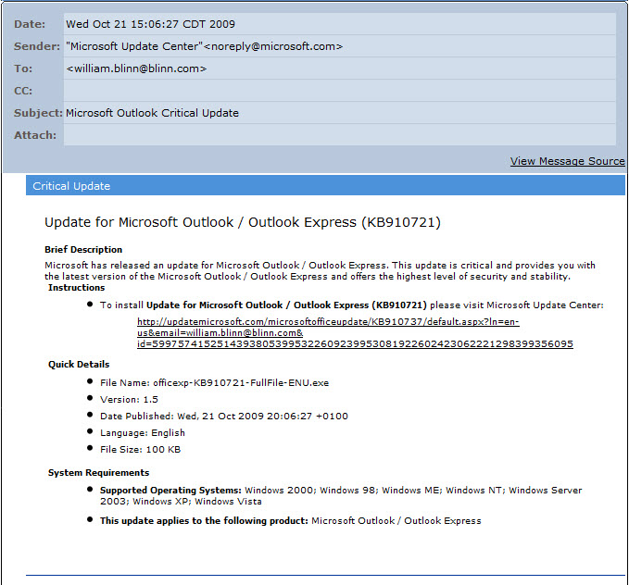
Task: Select the Date Published line
Action: (224, 417)
